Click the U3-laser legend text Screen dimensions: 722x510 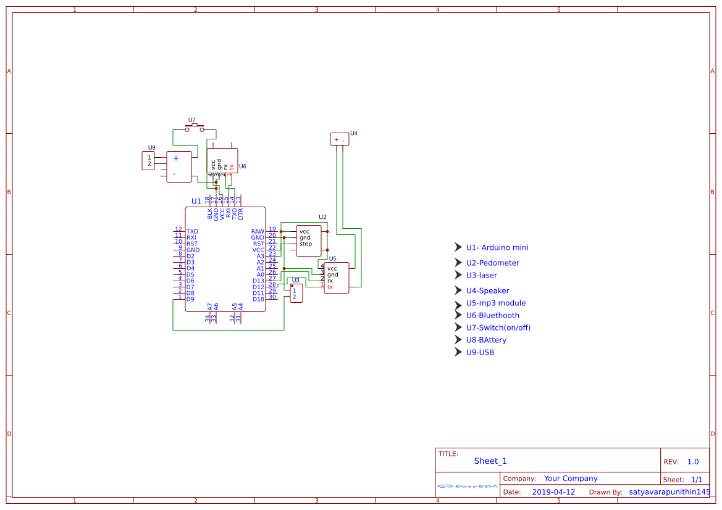tap(482, 275)
